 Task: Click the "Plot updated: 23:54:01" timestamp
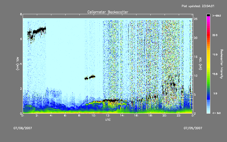(x=198, y=6)
